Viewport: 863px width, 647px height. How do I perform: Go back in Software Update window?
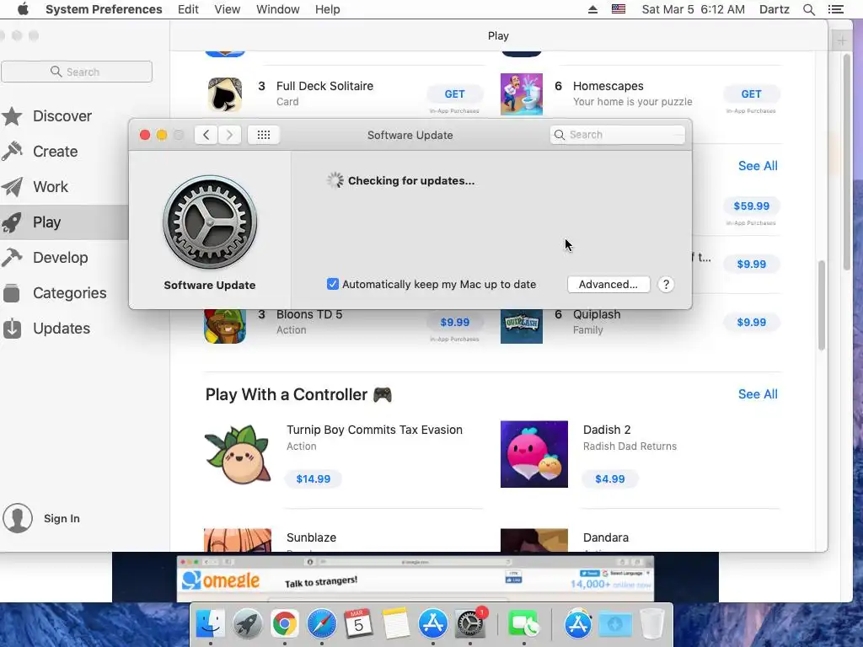[x=206, y=135]
